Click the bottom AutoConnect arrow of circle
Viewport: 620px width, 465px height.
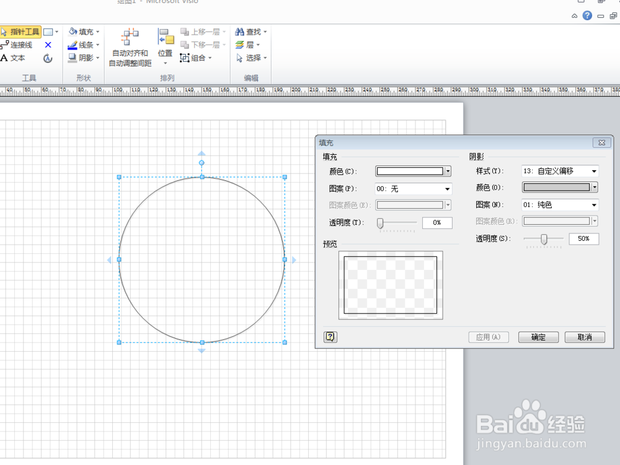(x=201, y=350)
